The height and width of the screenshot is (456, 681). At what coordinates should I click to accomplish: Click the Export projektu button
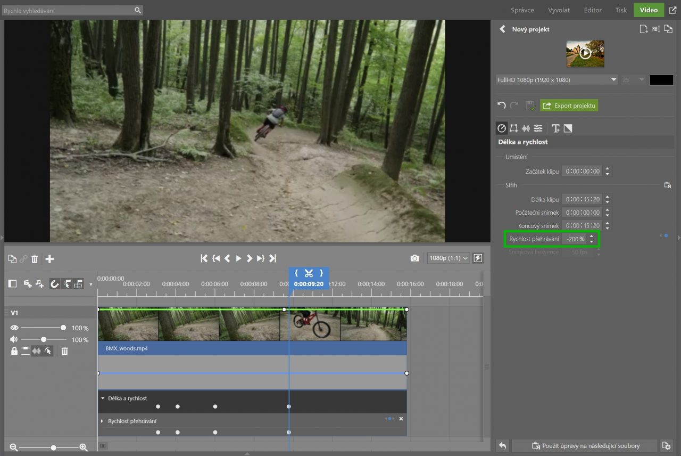(x=569, y=105)
